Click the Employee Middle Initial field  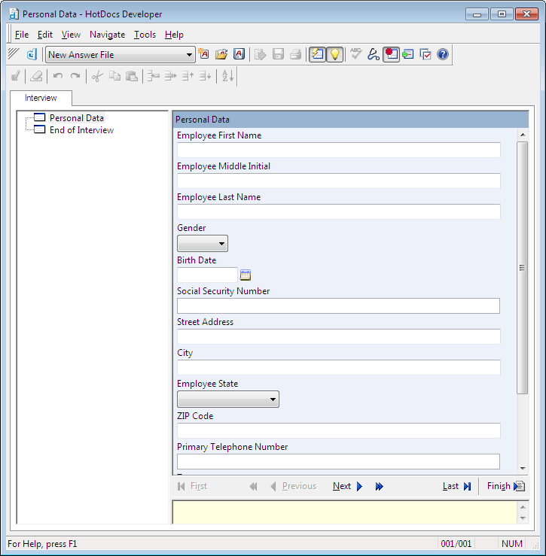pos(339,181)
